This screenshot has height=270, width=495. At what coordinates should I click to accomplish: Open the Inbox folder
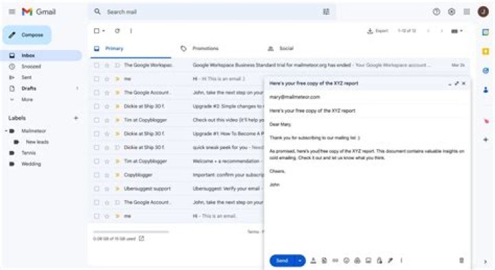(41, 55)
